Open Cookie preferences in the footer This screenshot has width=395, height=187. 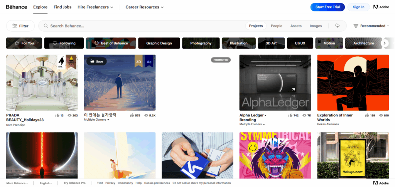point(157,183)
